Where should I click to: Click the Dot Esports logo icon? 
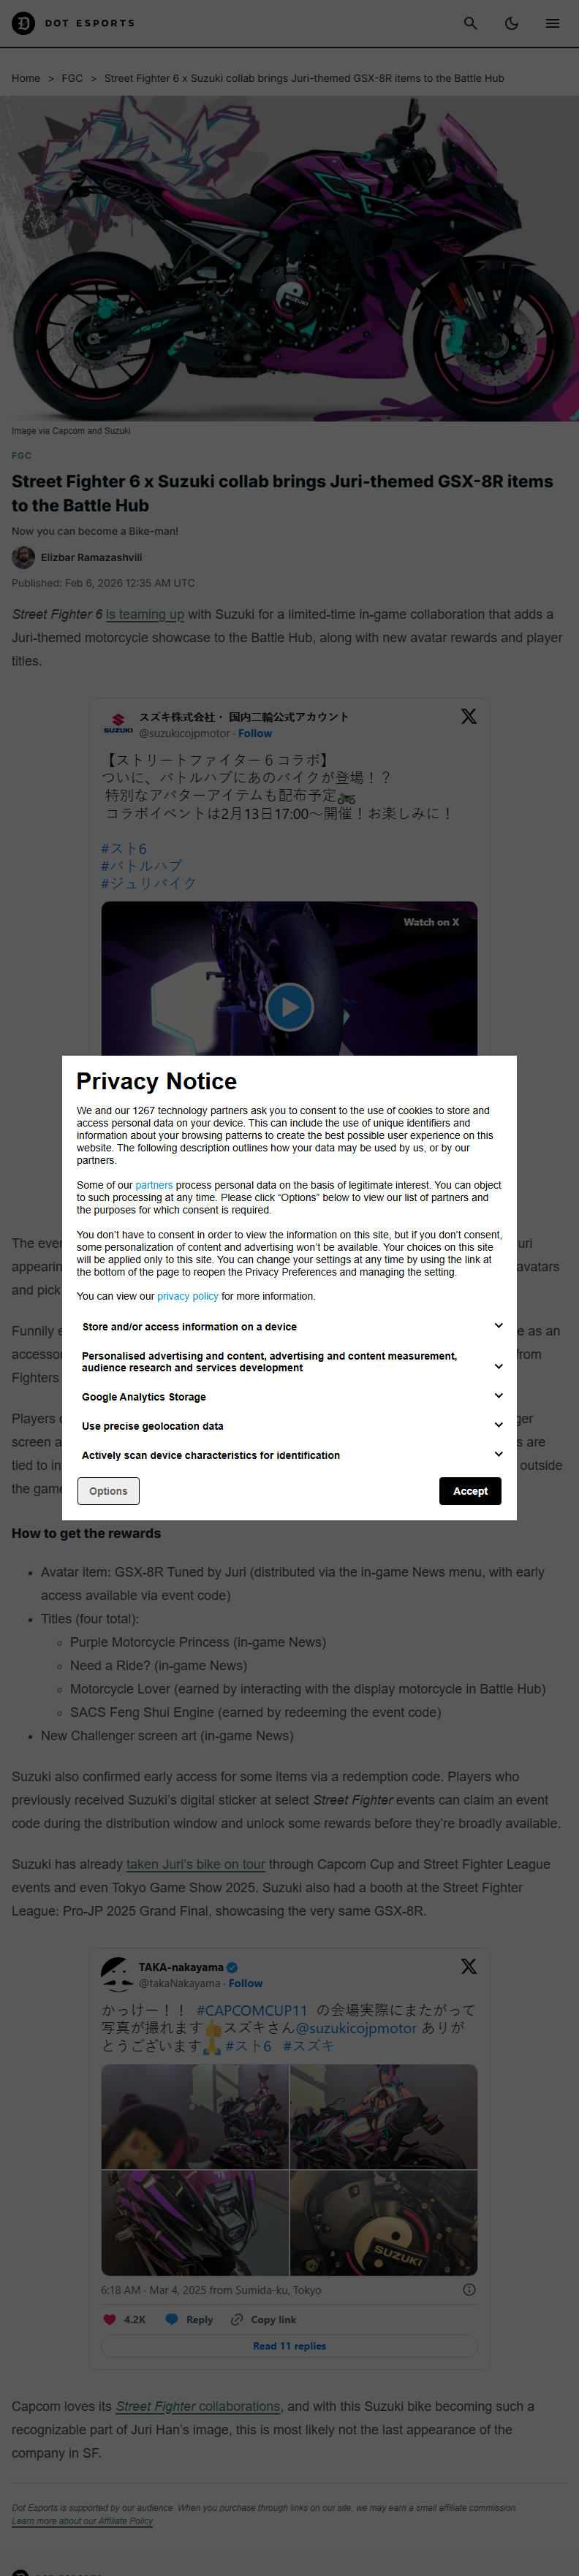coord(22,23)
